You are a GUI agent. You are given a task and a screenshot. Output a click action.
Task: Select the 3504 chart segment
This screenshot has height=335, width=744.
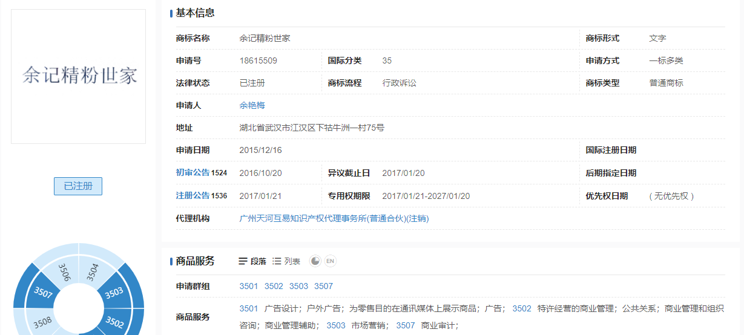click(x=93, y=272)
